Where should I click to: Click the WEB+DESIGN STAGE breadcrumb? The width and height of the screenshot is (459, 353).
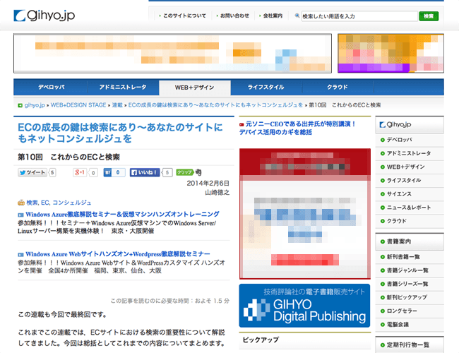tap(78, 105)
